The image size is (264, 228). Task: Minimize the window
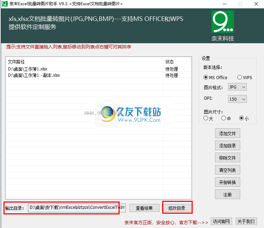224,4
